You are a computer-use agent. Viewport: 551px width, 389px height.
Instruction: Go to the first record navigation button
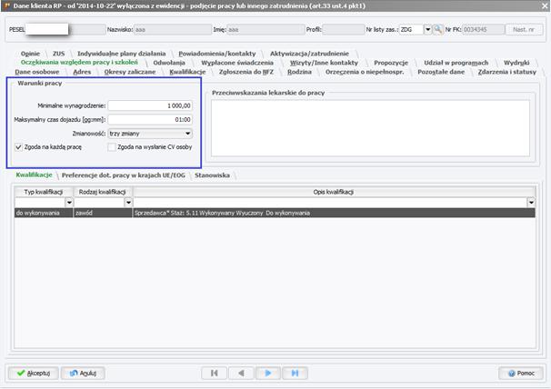click(215, 373)
